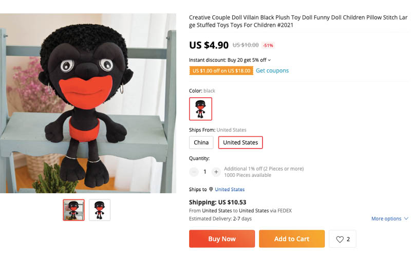Viewport: 411px width, 257px height.
Task: Decrease quantity with the minus button
Action: pos(194,172)
